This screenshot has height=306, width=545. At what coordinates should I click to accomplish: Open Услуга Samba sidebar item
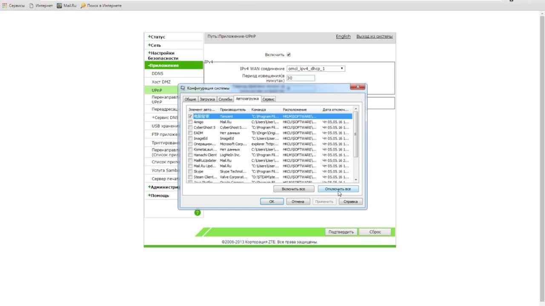(x=165, y=170)
